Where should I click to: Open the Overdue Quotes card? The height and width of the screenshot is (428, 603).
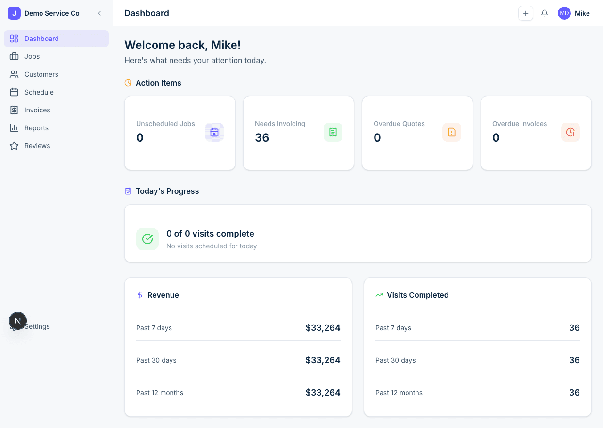point(417,133)
